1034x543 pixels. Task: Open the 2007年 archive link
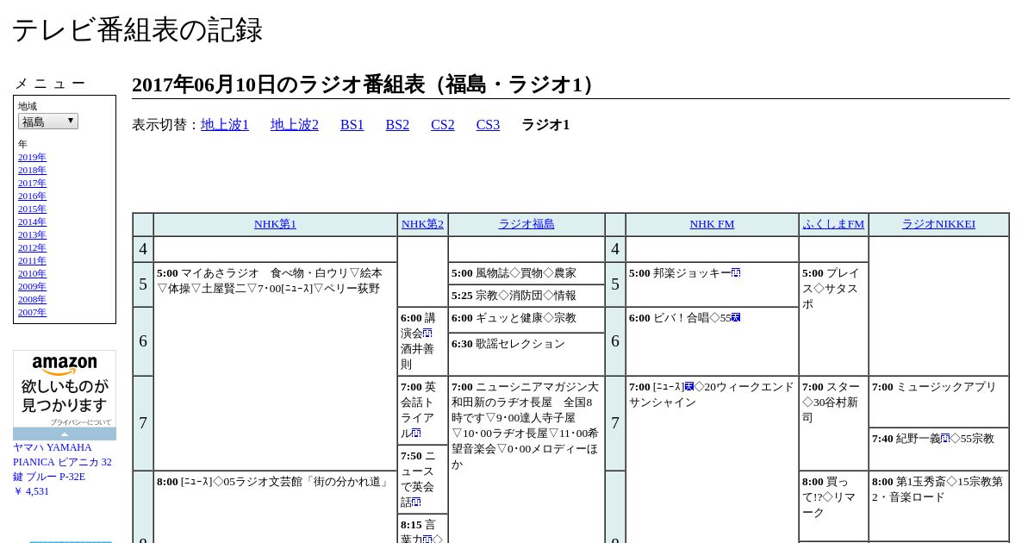32,312
